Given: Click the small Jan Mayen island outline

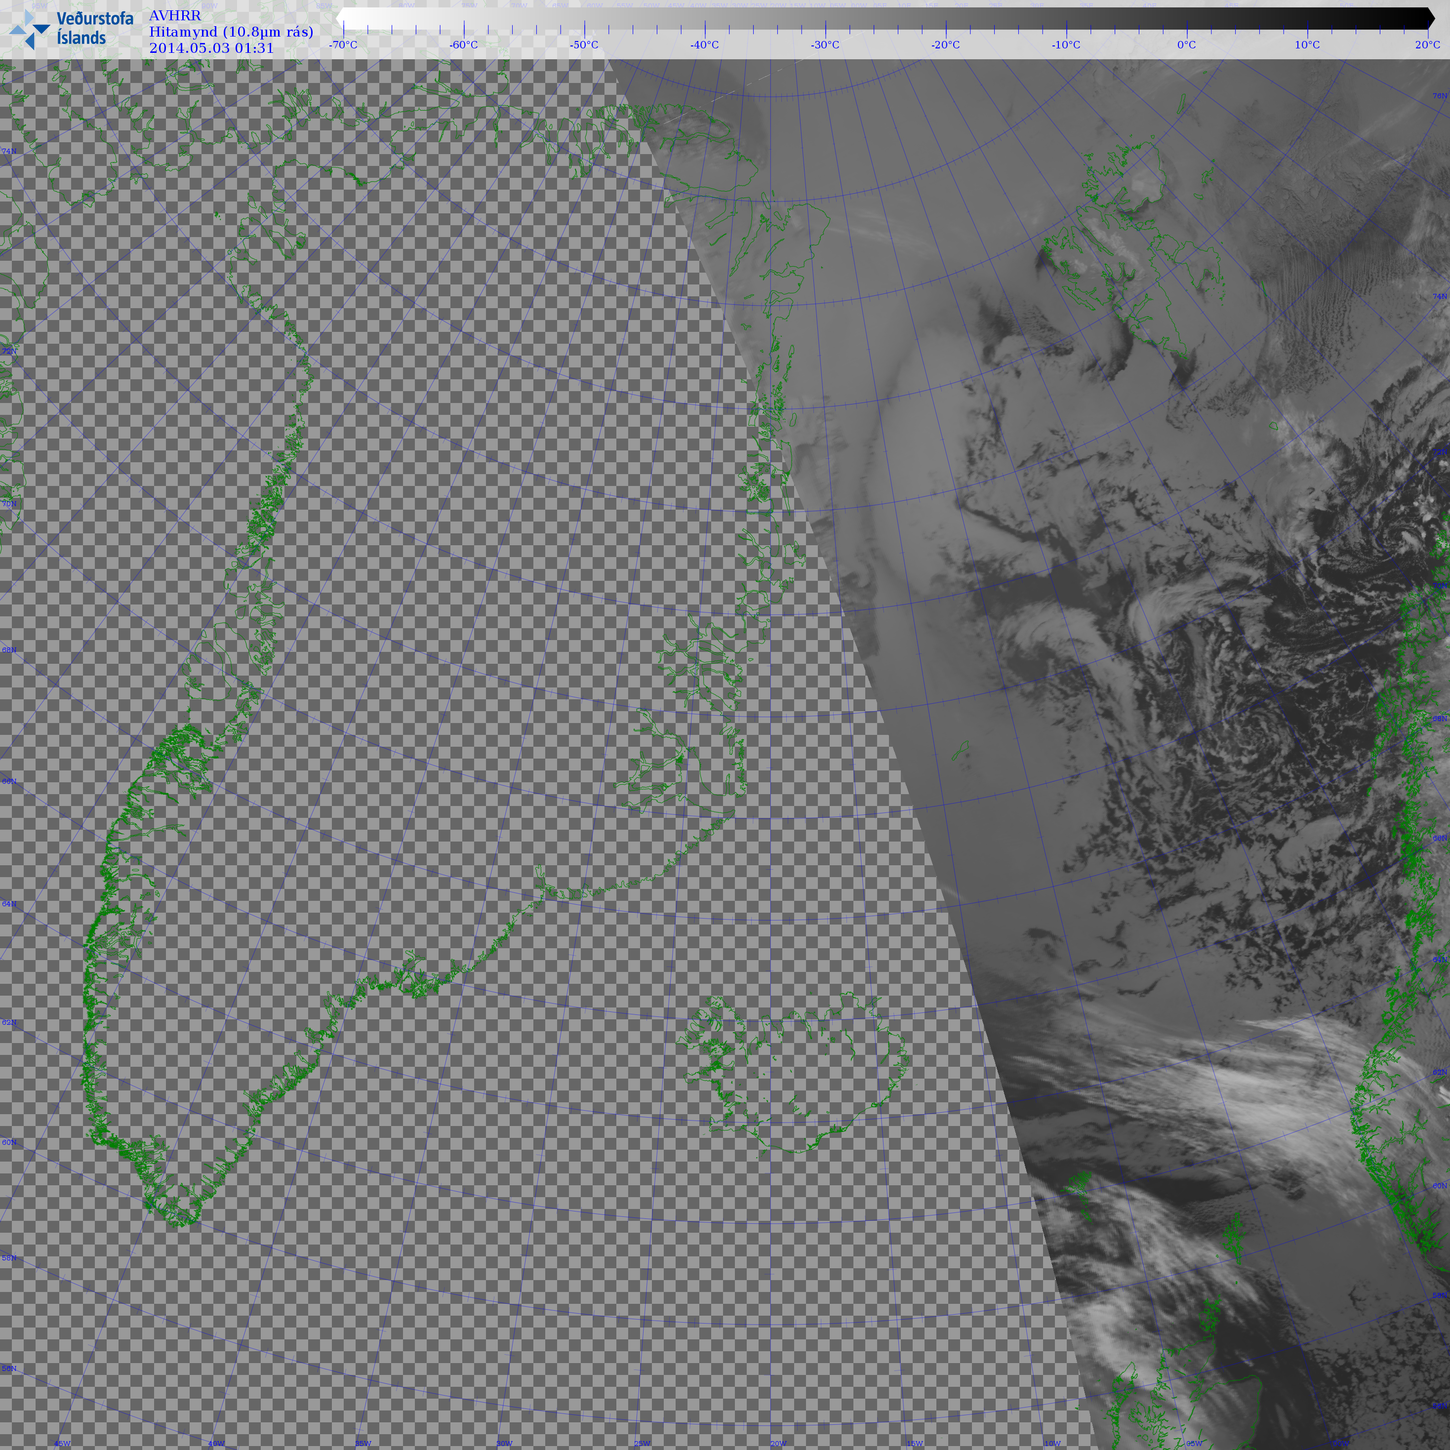Looking at the screenshot, I should click(961, 750).
